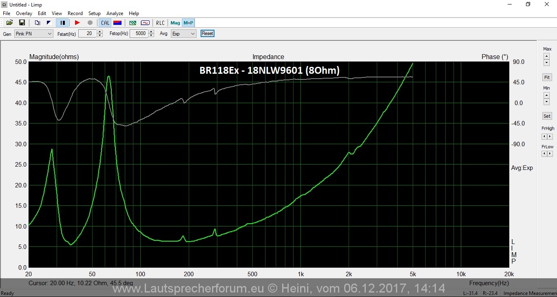Click the RLC toolbar button
This screenshot has width=557, height=297.
point(160,23)
